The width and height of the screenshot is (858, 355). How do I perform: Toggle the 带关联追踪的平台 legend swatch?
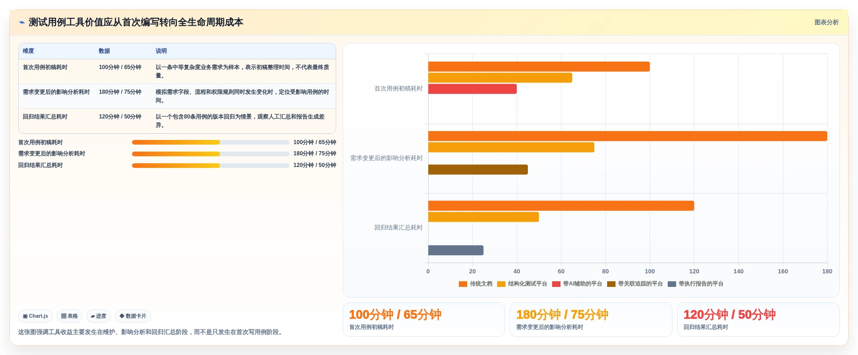(x=611, y=284)
